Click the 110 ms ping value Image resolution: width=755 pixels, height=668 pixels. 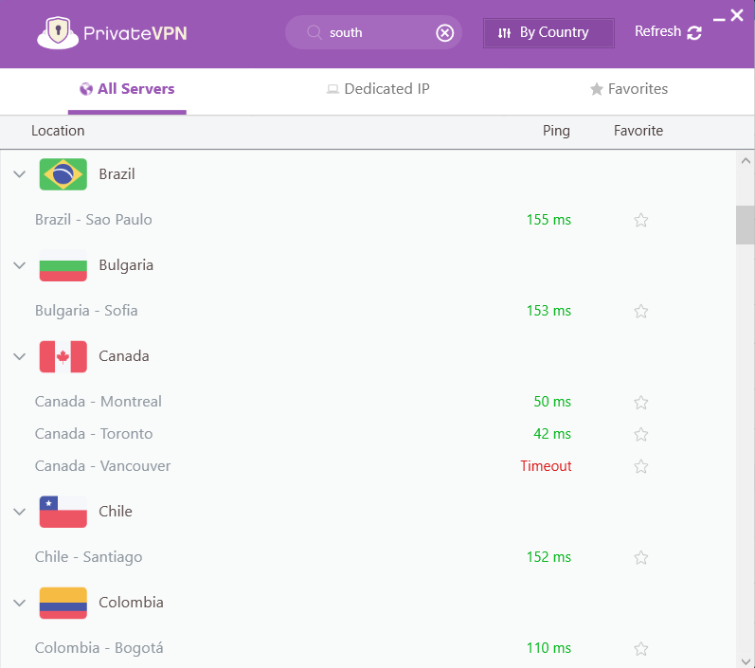(x=548, y=648)
